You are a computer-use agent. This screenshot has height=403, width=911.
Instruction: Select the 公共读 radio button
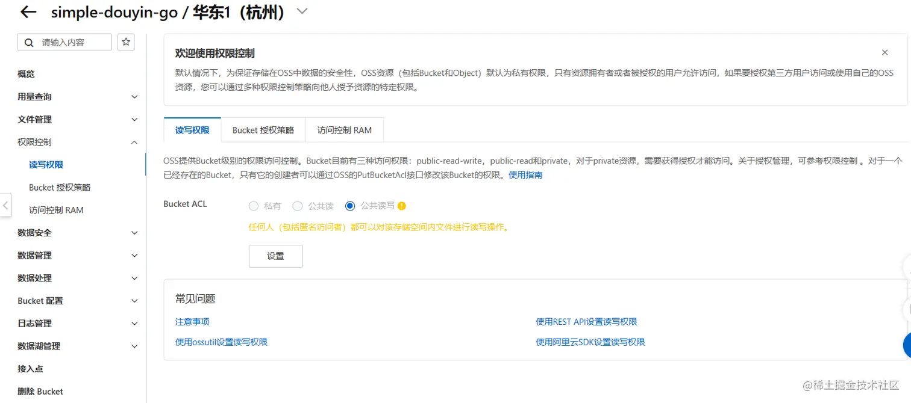(x=298, y=206)
